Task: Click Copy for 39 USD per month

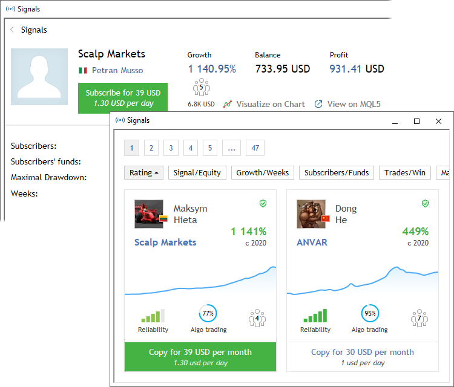Action: coord(200,357)
